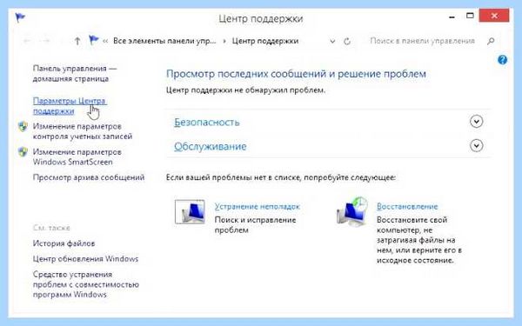This screenshot has width=522, height=326.
Task: Open the dropdown after Все элементы панели упр...
Action: 224,41
